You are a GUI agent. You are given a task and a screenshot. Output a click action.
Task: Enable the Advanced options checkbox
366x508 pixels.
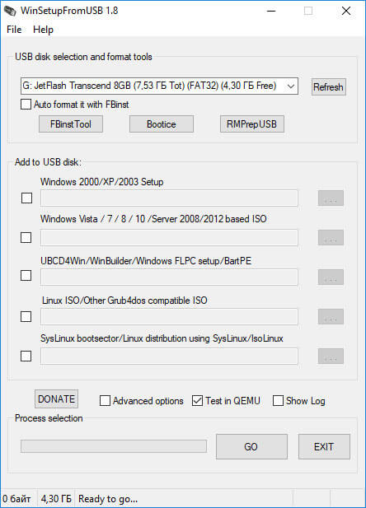(105, 400)
